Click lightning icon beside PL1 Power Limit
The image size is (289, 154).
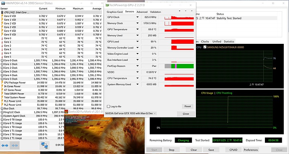tap(2, 101)
